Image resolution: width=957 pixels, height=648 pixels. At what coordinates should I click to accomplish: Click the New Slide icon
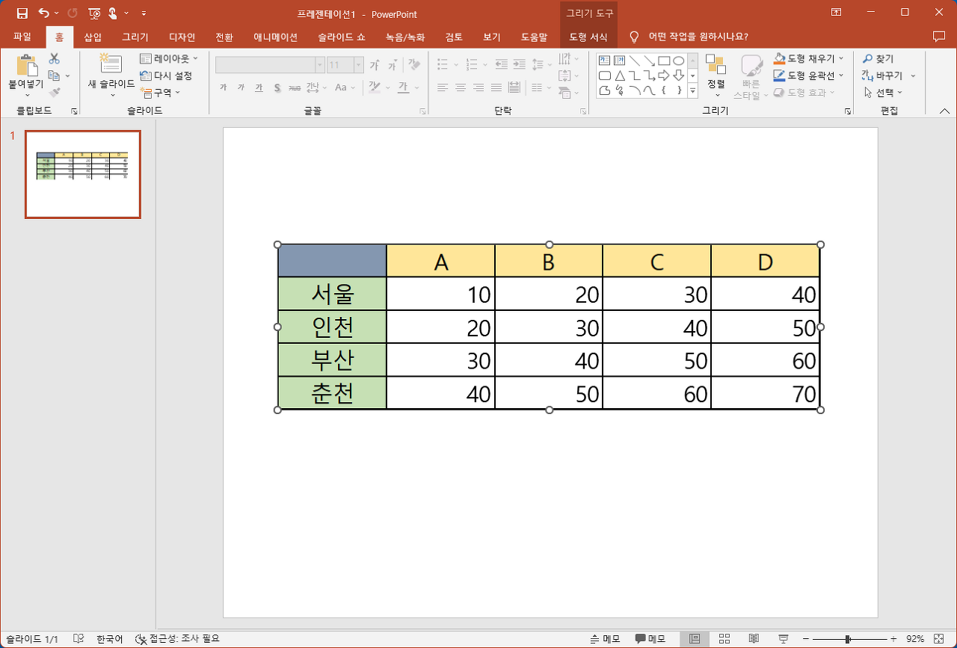[x=111, y=64]
